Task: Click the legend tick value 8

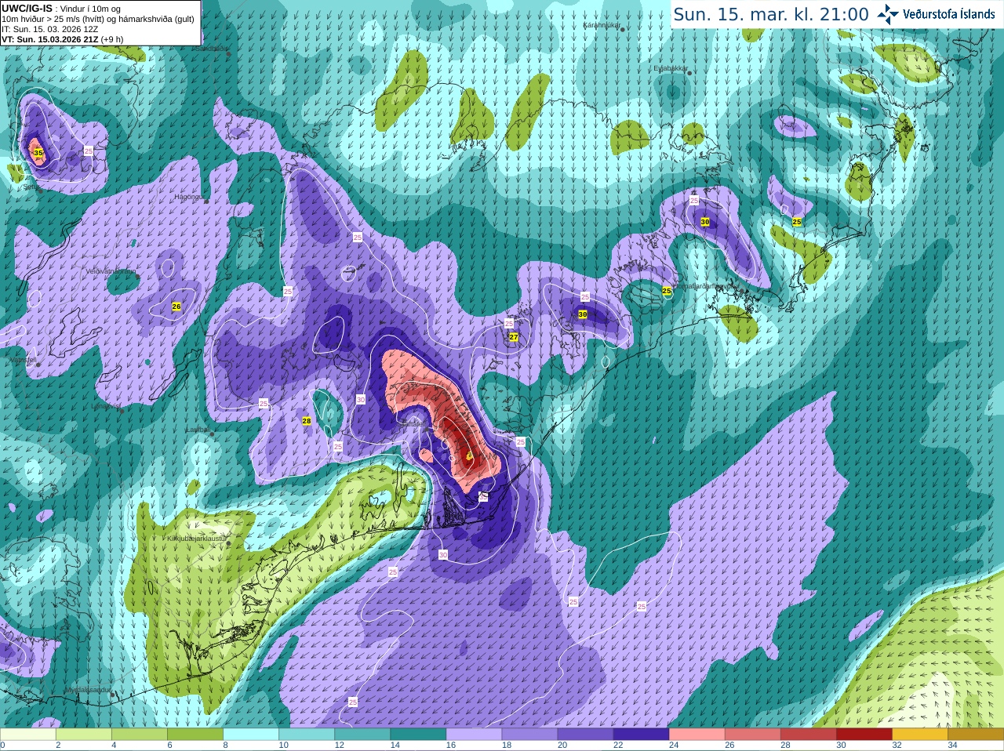Action: coord(225,746)
